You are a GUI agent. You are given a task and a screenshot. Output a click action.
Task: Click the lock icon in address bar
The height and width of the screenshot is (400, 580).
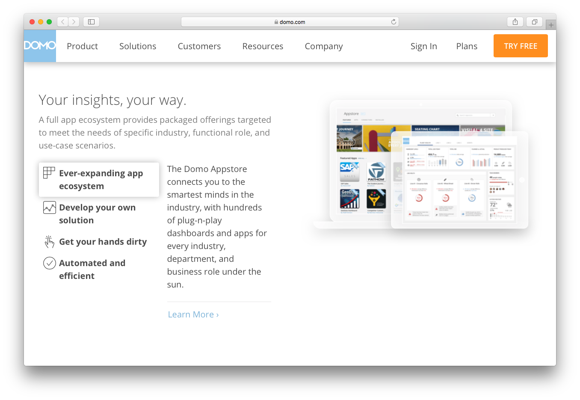click(276, 22)
